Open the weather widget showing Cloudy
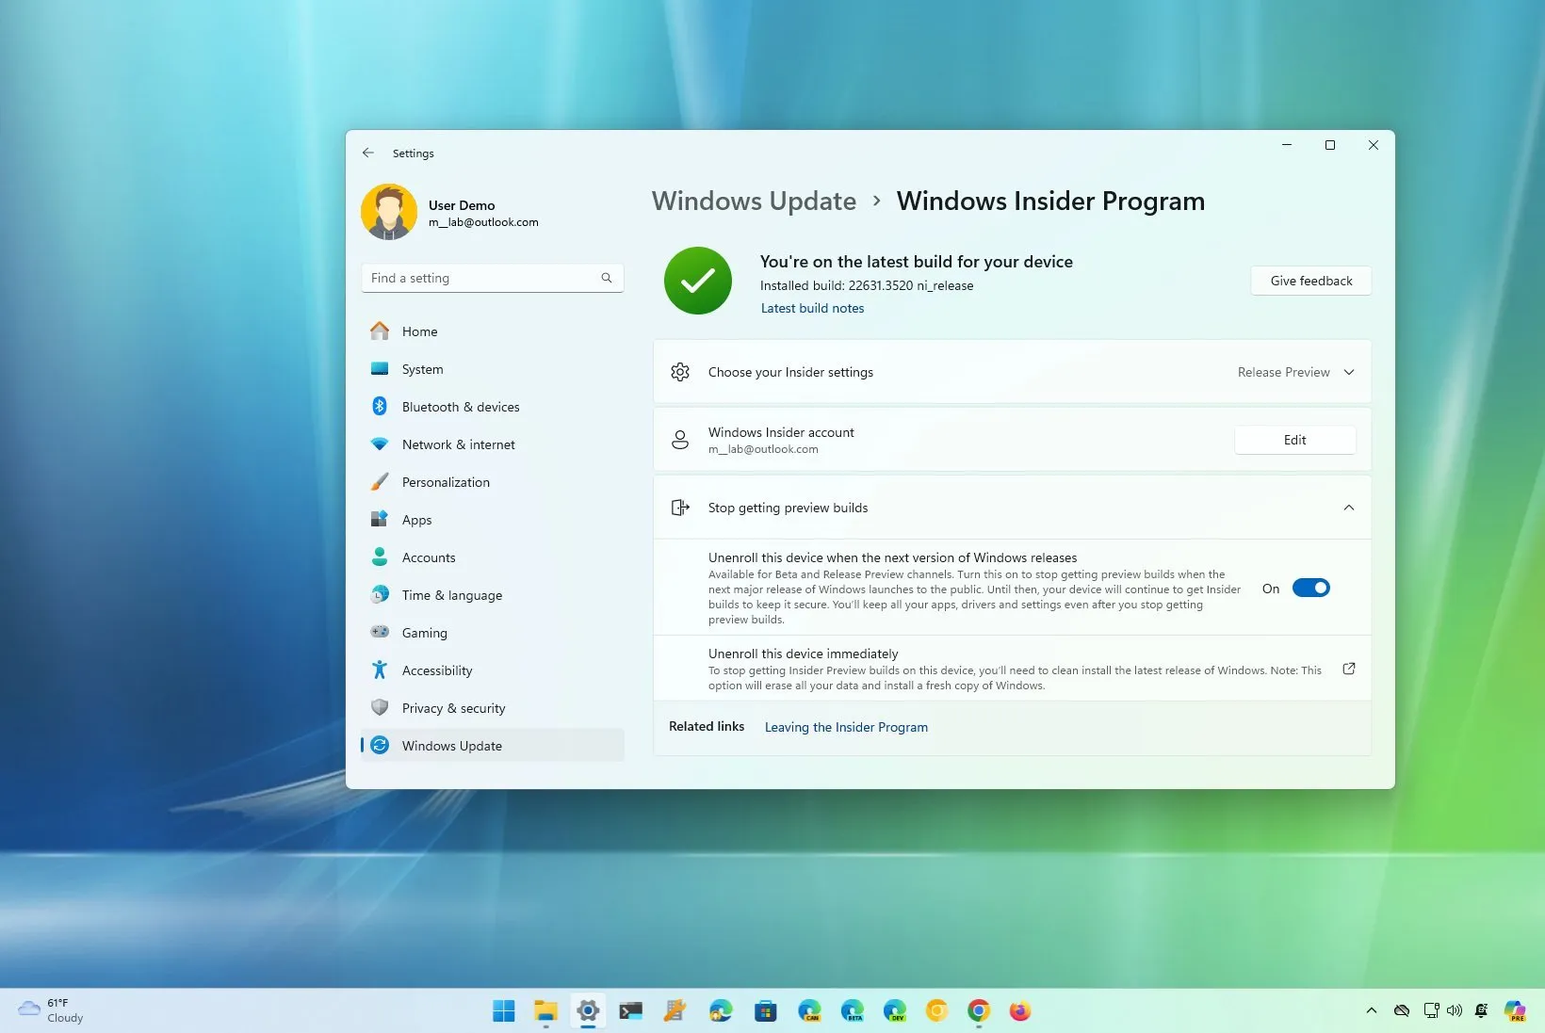 tap(52, 1010)
